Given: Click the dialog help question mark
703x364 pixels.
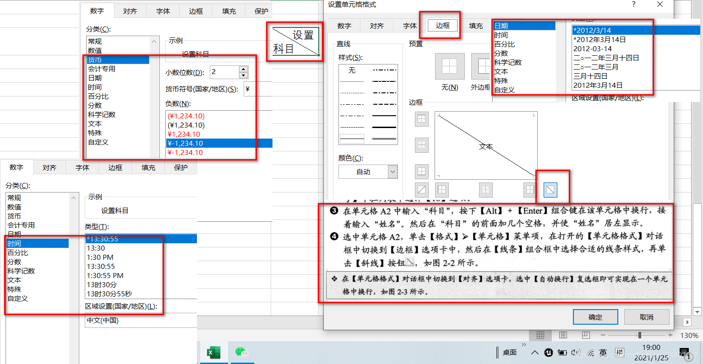Looking at the screenshot, I should coord(633,4).
